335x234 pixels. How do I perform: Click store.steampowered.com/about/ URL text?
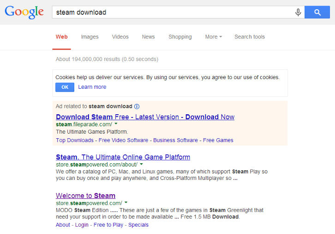click(x=96, y=165)
